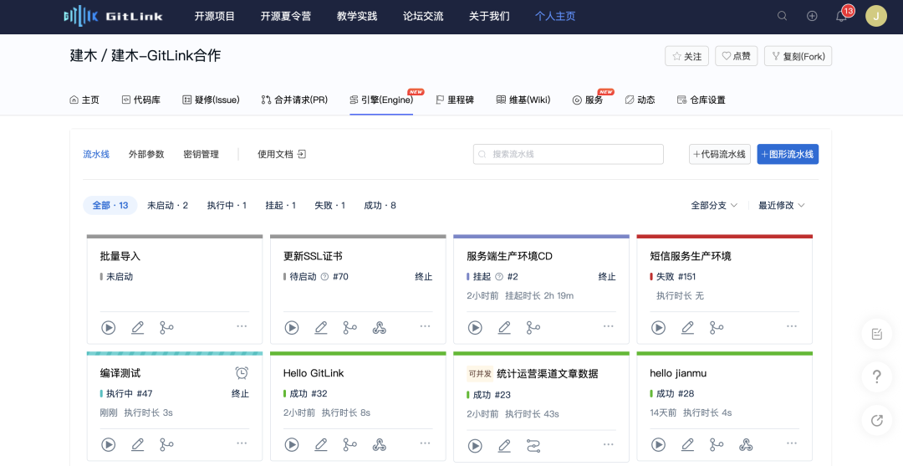Open the 代码库 repository tab
This screenshot has width=903, height=466.
(x=141, y=100)
